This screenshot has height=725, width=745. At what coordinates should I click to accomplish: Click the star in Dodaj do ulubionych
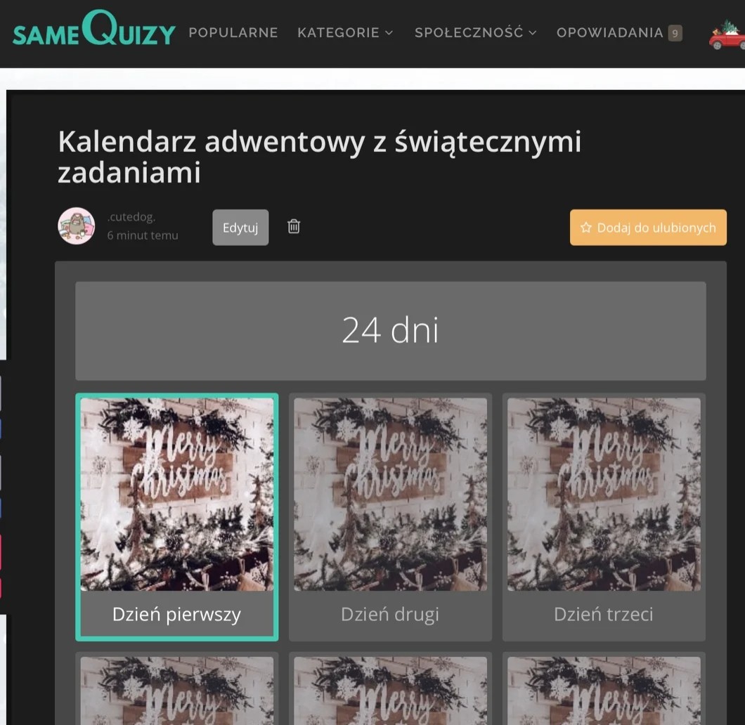[586, 228]
